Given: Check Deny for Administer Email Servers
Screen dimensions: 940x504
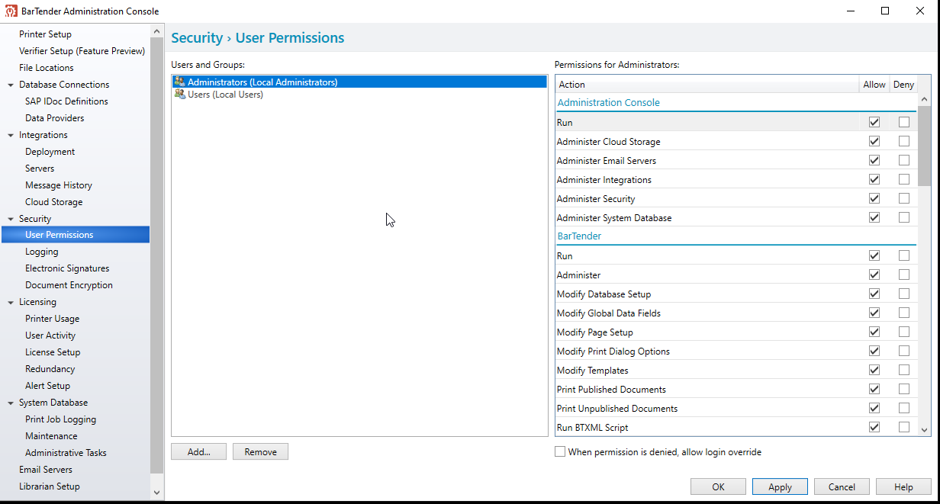Looking at the screenshot, I should [x=904, y=160].
